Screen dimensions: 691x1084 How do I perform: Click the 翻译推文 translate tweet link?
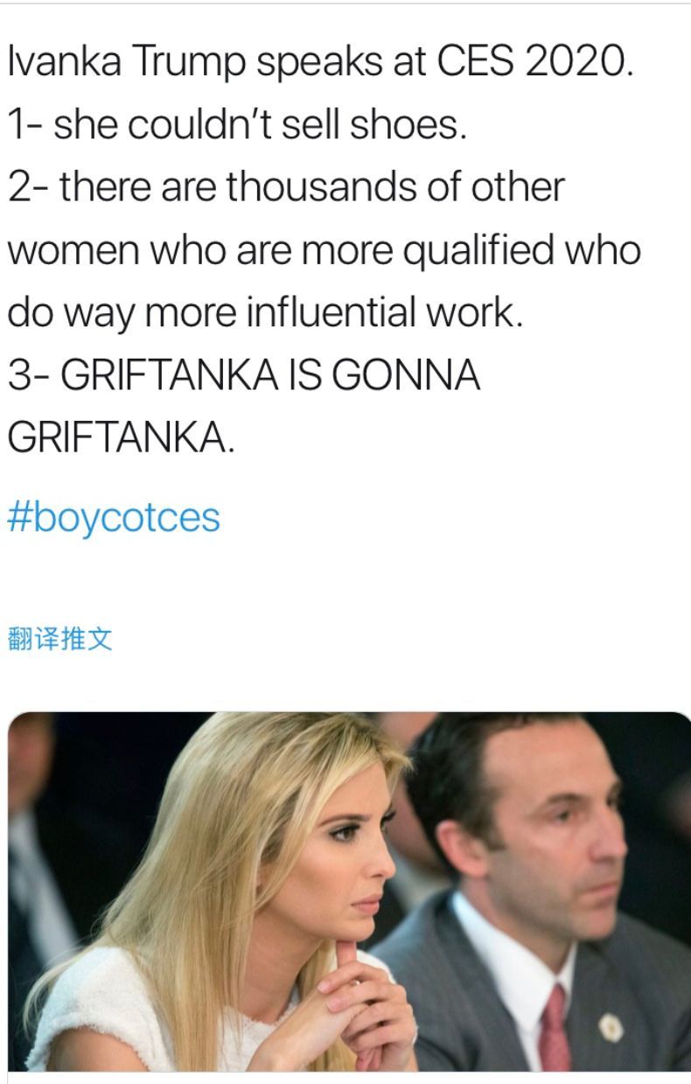pyautogui.click(x=59, y=640)
